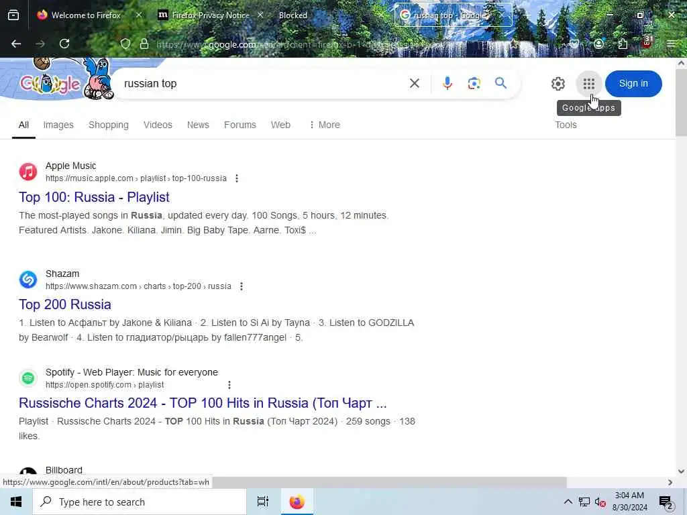Expand the More search filters menu
Viewport: 687px width, 515px height.
(x=324, y=125)
